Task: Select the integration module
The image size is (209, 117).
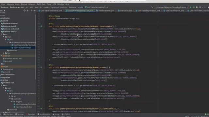Action: pos(5,77)
